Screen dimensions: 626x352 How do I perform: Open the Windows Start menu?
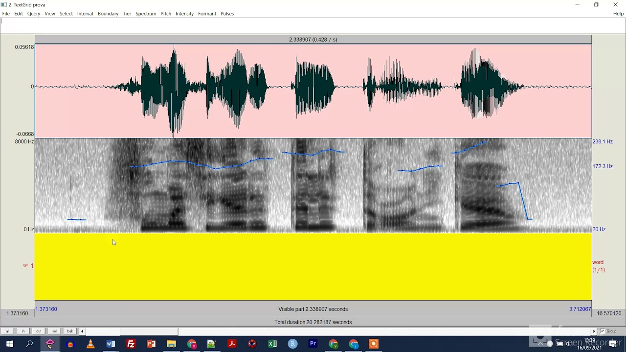pyautogui.click(x=9, y=344)
